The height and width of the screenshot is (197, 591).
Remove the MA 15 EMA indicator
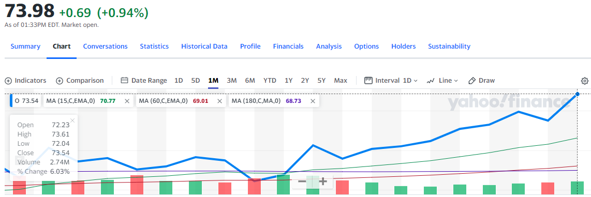(x=127, y=101)
